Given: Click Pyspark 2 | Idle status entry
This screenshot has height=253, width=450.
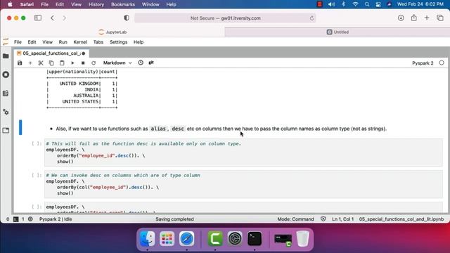Looking at the screenshot, I should tap(56, 219).
